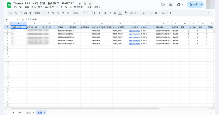Increase decimal places
Screen dimensions: 219x115
coord(63,13)
